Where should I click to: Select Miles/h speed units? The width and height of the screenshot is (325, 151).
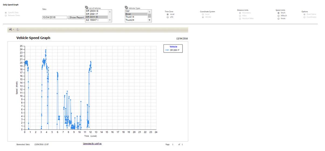278,16
